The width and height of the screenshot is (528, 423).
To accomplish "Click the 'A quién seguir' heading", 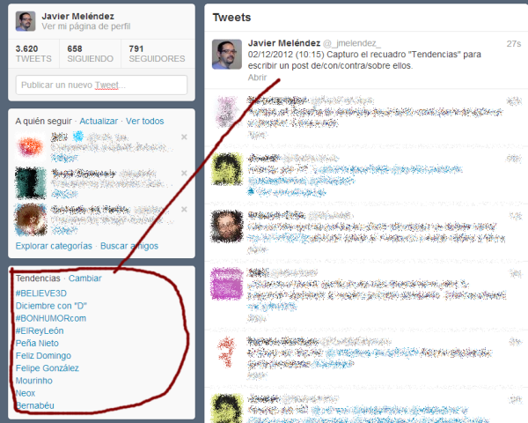I will click(43, 121).
